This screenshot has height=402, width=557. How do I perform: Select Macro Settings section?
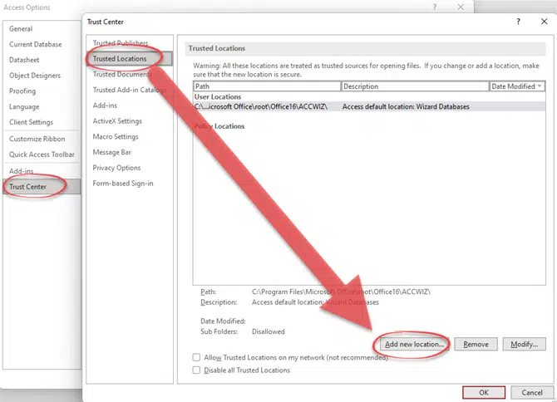116,136
